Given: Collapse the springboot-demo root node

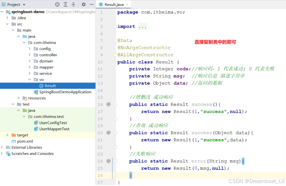Looking at the screenshot, I should tap(2, 12).
